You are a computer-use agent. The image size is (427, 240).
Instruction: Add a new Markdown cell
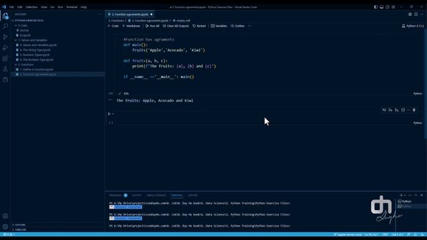[x=131, y=26]
